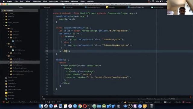Image resolution: width=193 pixels, height=109 pixels.
Task: Switch to the router.tsx tab
Action: pyautogui.click(x=69, y=7)
